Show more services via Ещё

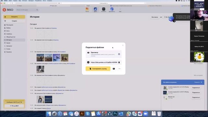click(120, 10)
